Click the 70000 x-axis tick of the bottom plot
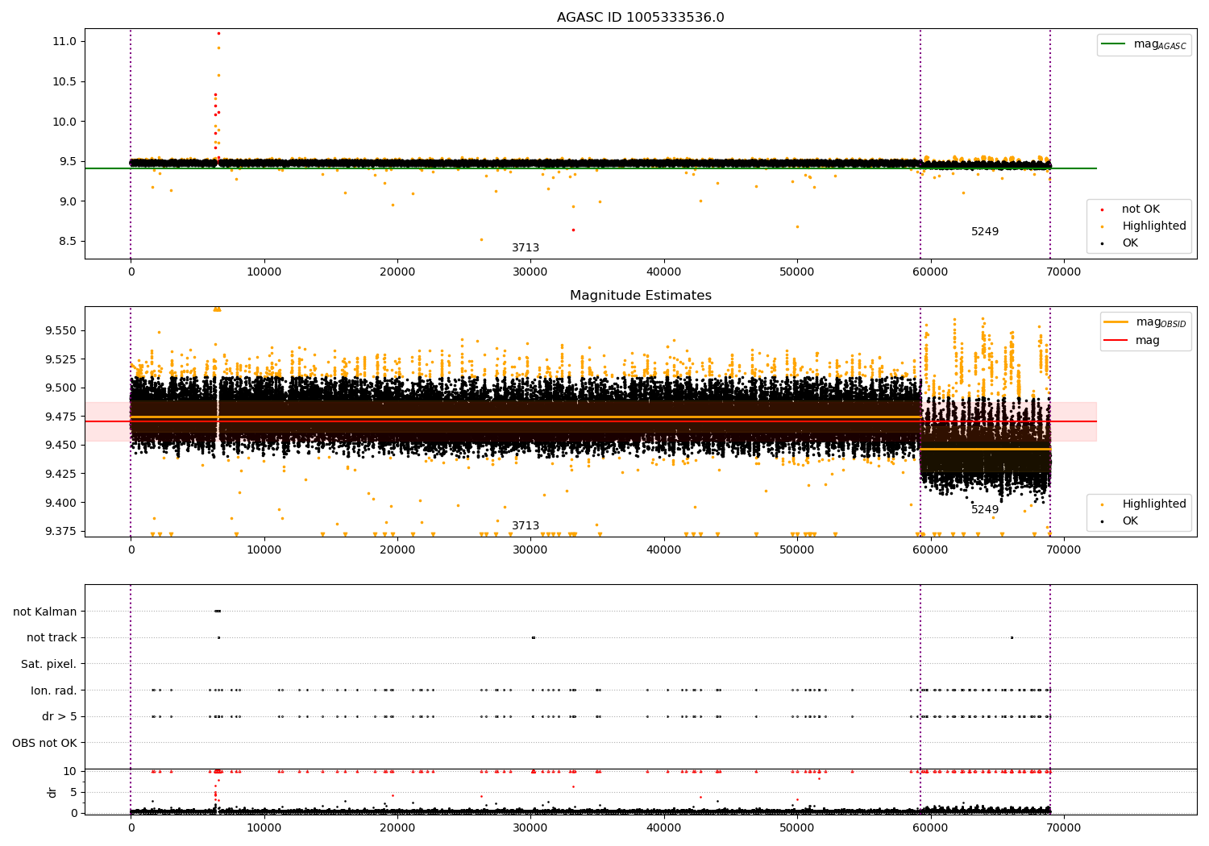 1063,827
